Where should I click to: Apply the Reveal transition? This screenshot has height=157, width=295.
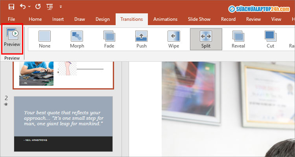coord(238,39)
